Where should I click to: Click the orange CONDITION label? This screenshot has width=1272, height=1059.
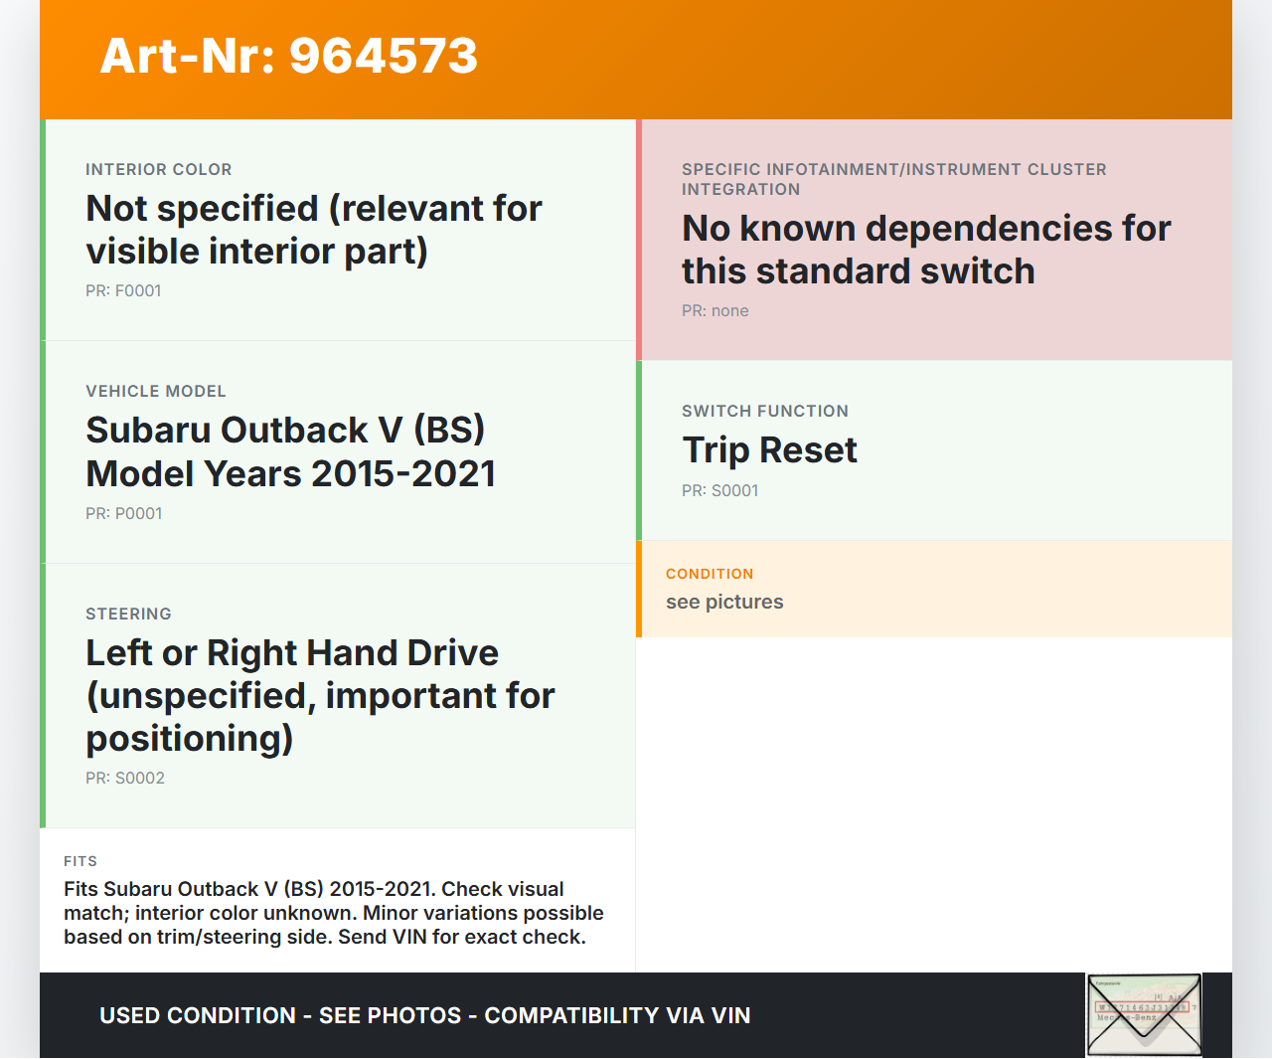pos(710,574)
